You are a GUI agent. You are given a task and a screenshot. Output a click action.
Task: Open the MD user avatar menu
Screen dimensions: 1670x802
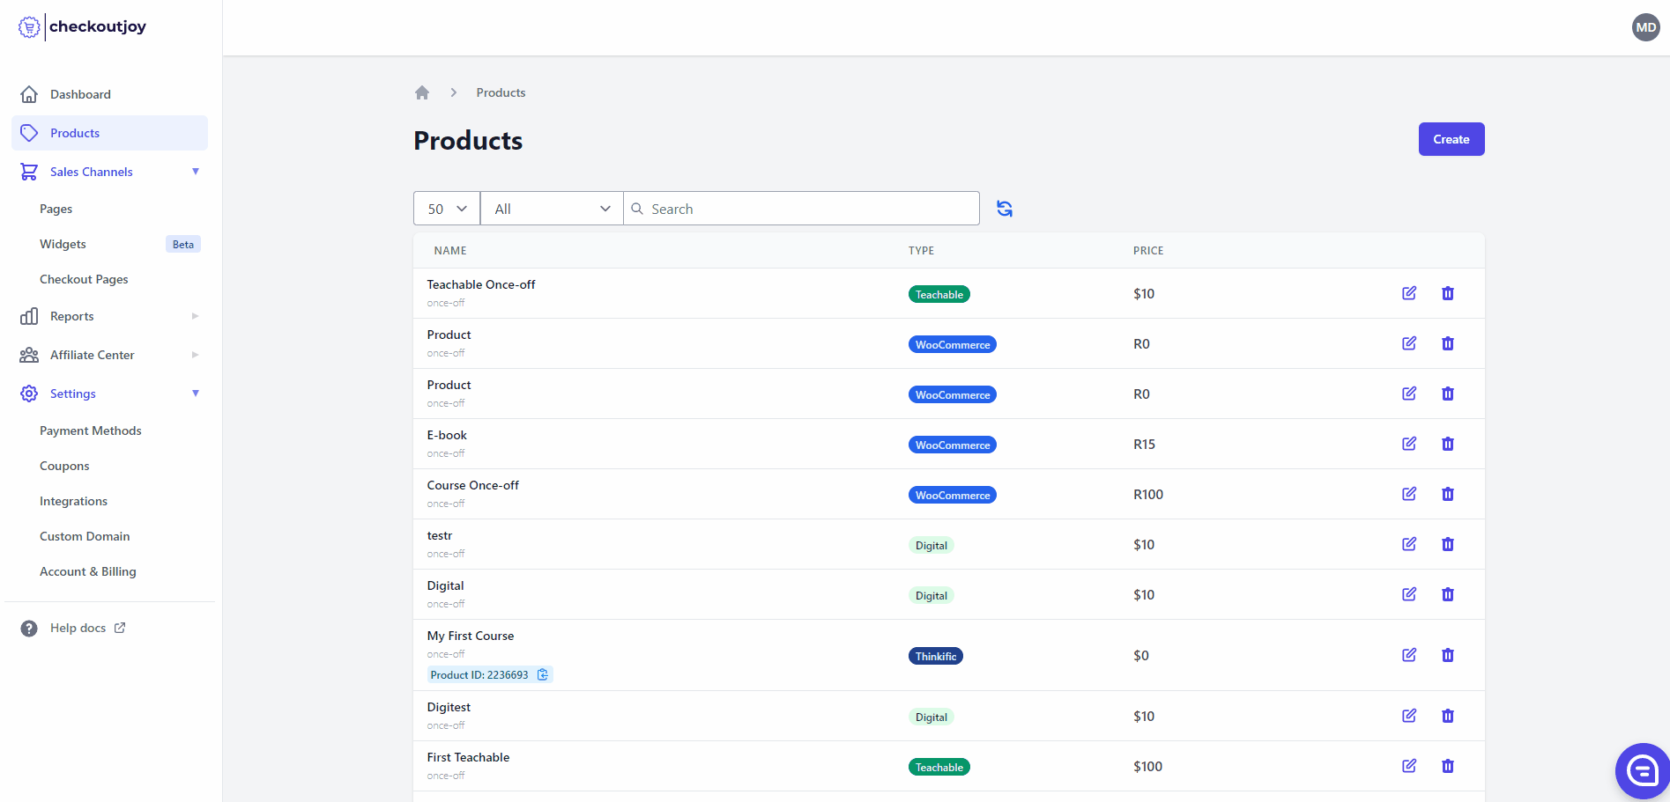pyautogui.click(x=1645, y=26)
